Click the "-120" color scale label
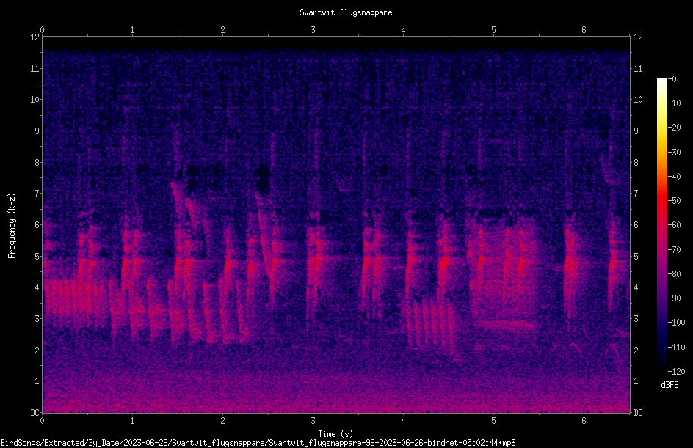 coord(676,372)
